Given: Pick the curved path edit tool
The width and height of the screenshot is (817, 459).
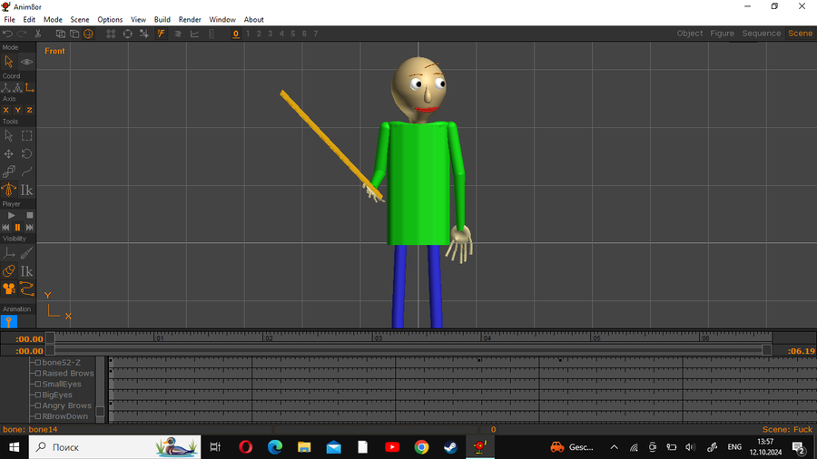Looking at the screenshot, I should [x=26, y=171].
